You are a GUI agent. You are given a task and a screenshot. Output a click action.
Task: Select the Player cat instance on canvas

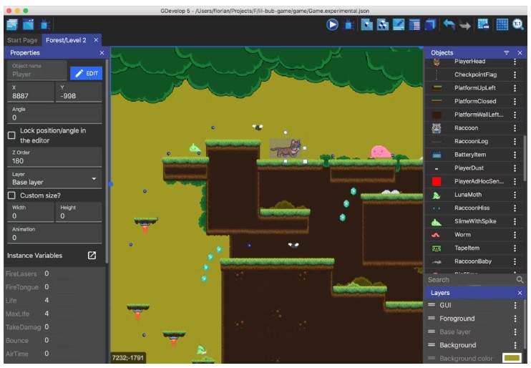tap(286, 148)
